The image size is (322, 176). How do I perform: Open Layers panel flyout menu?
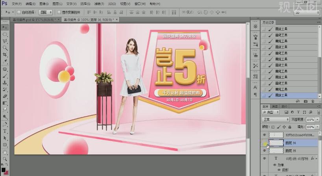pyautogui.click(x=319, y=107)
